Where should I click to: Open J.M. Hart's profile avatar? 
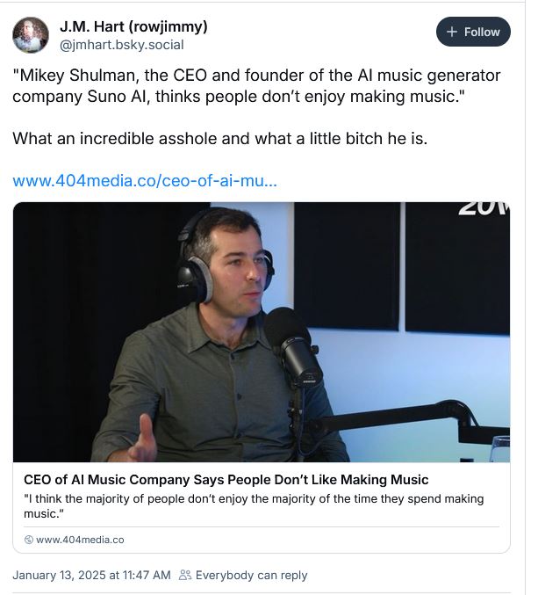click(31, 34)
